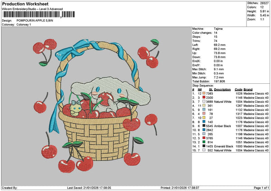
Task: Click the Stops value 15
Action: pos(215,37)
